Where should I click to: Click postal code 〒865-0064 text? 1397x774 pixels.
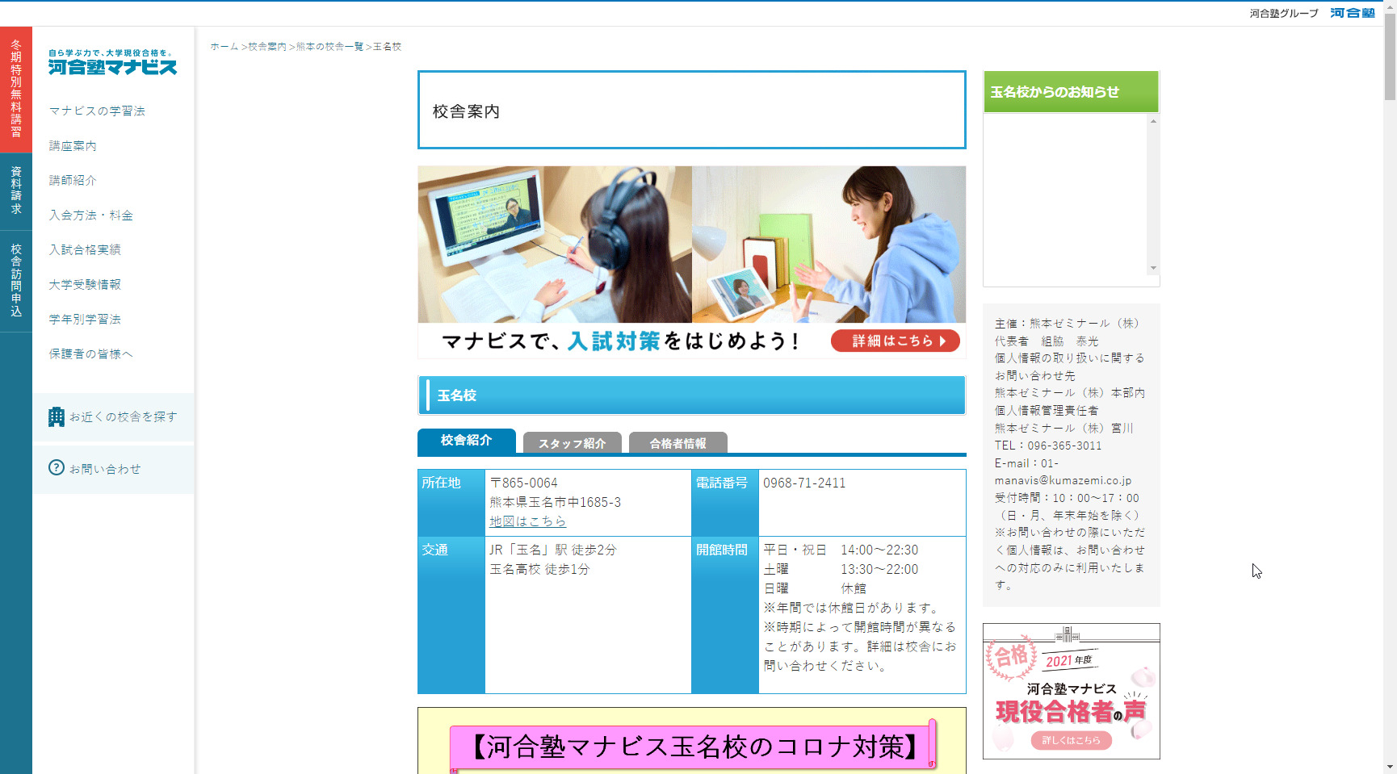[523, 483]
